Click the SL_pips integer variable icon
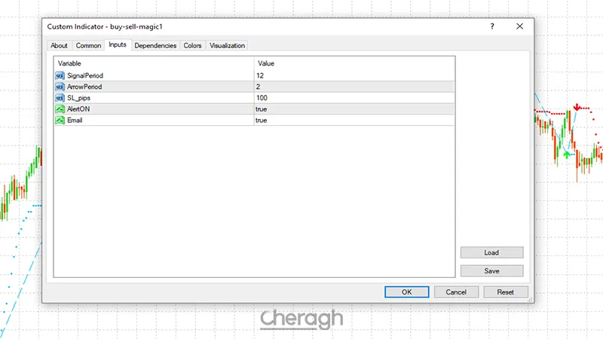 pos(60,98)
